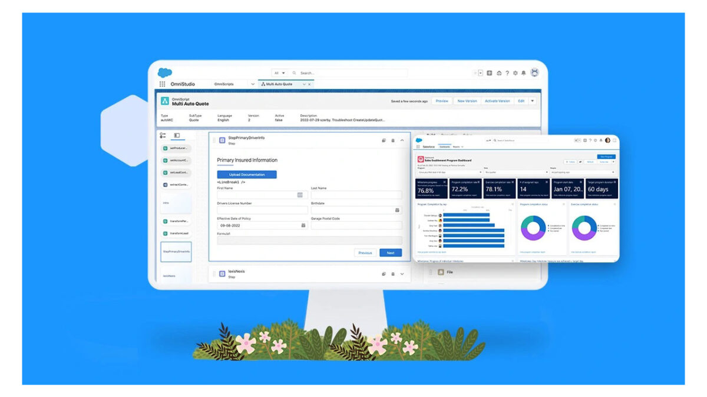This screenshot has height=397, width=707.
Task: Click the New Program button in the dashboard
Action: (605, 156)
